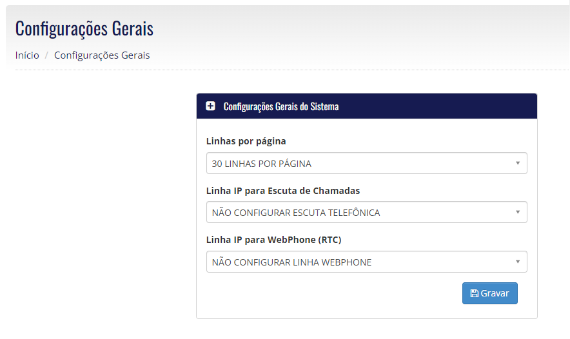This screenshot has height=339, width=570.
Task: Open the Linhas por página dropdown arrow
Action: (518, 163)
